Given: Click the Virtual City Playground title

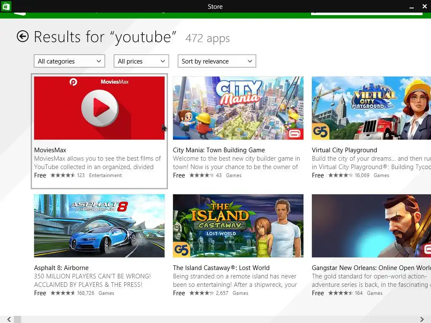Looking at the screenshot, I should coord(344,150).
